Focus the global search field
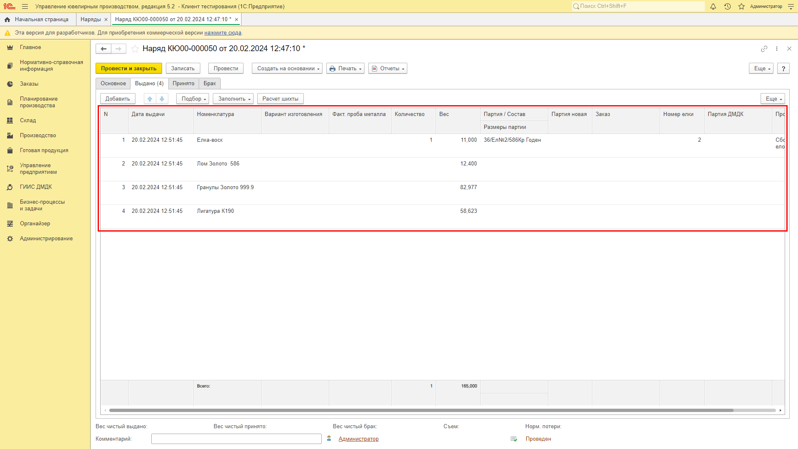798x449 pixels. 638,6
